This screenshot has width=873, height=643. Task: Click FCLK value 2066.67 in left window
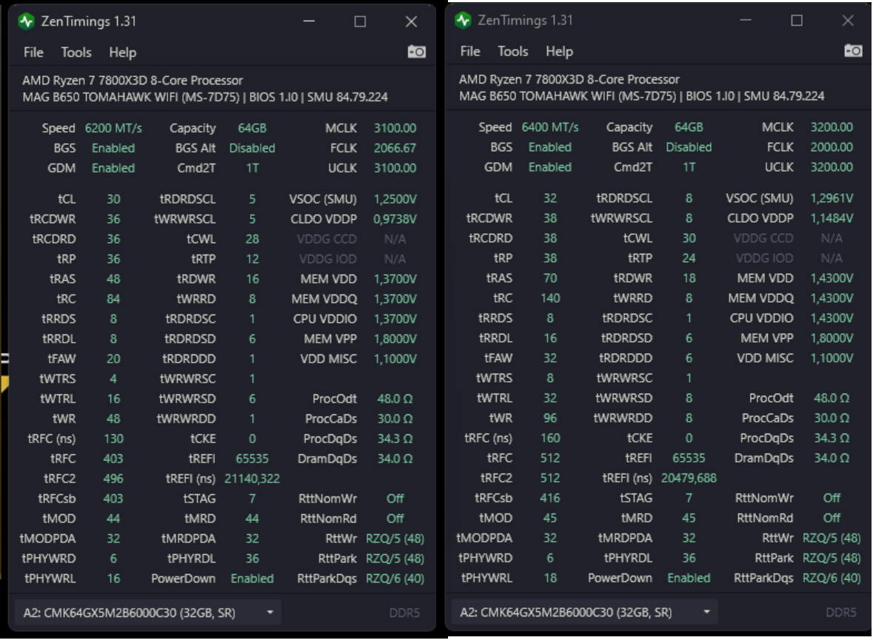(395, 148)
